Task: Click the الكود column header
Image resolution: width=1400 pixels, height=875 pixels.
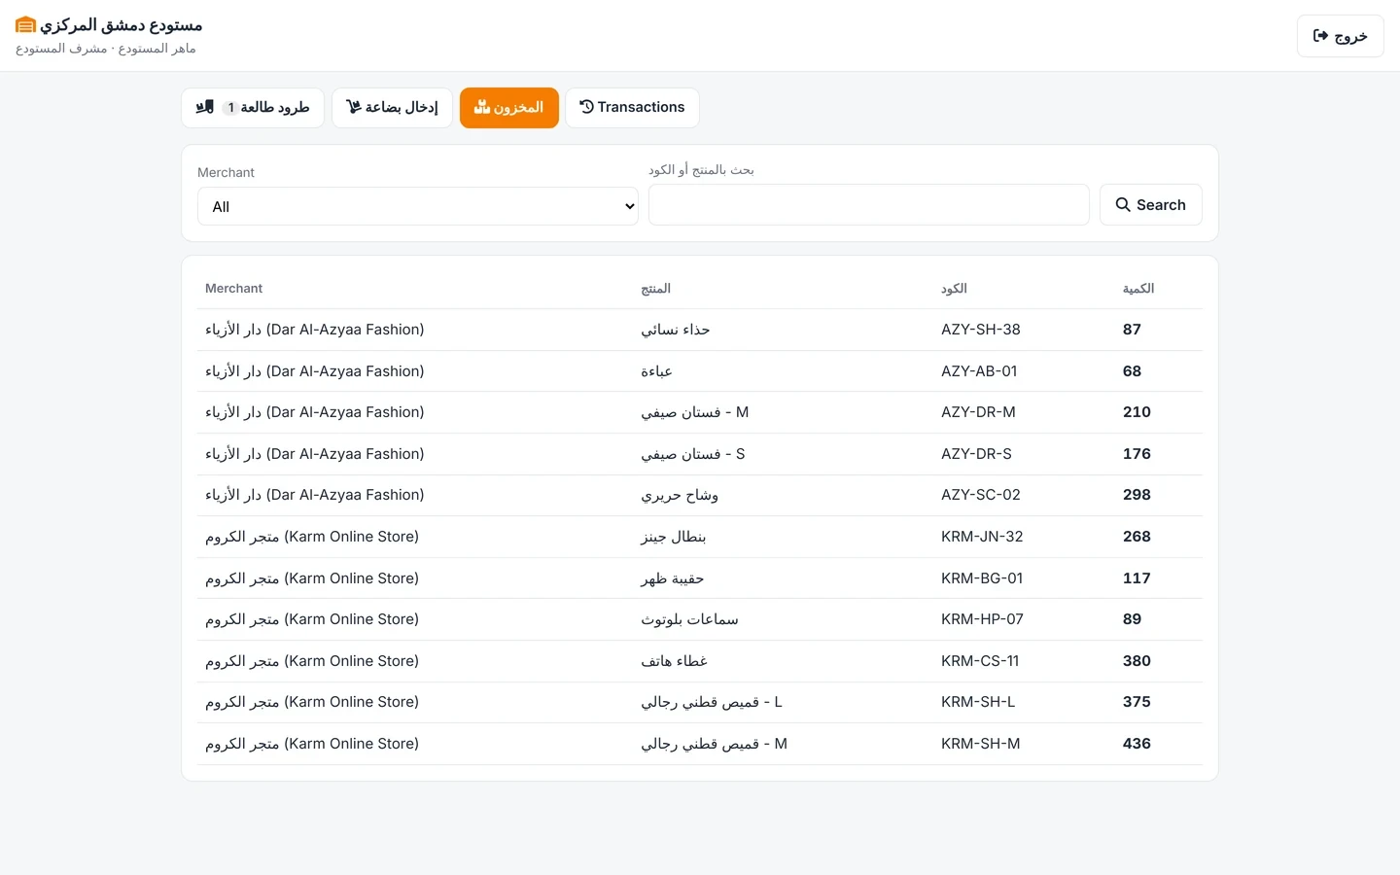Action: pos(954,289)
